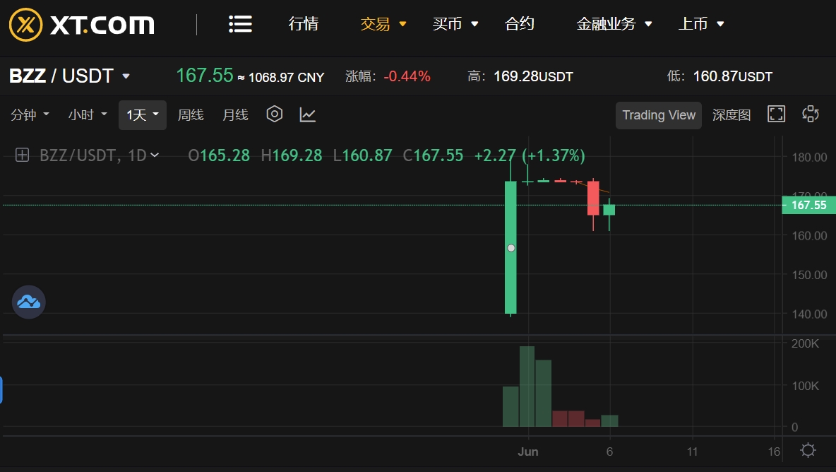Open the indicators line chart icon

point(308,114)
